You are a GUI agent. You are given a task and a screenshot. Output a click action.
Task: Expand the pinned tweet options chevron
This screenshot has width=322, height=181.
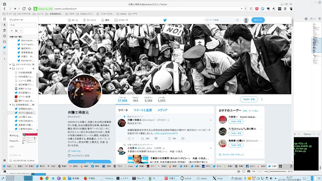click(211, 120)
